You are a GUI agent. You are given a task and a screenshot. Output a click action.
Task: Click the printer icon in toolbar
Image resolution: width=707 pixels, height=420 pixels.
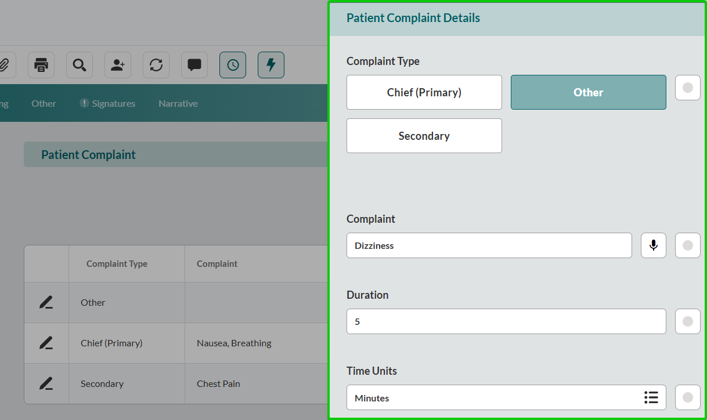click(x=41, y=65)
